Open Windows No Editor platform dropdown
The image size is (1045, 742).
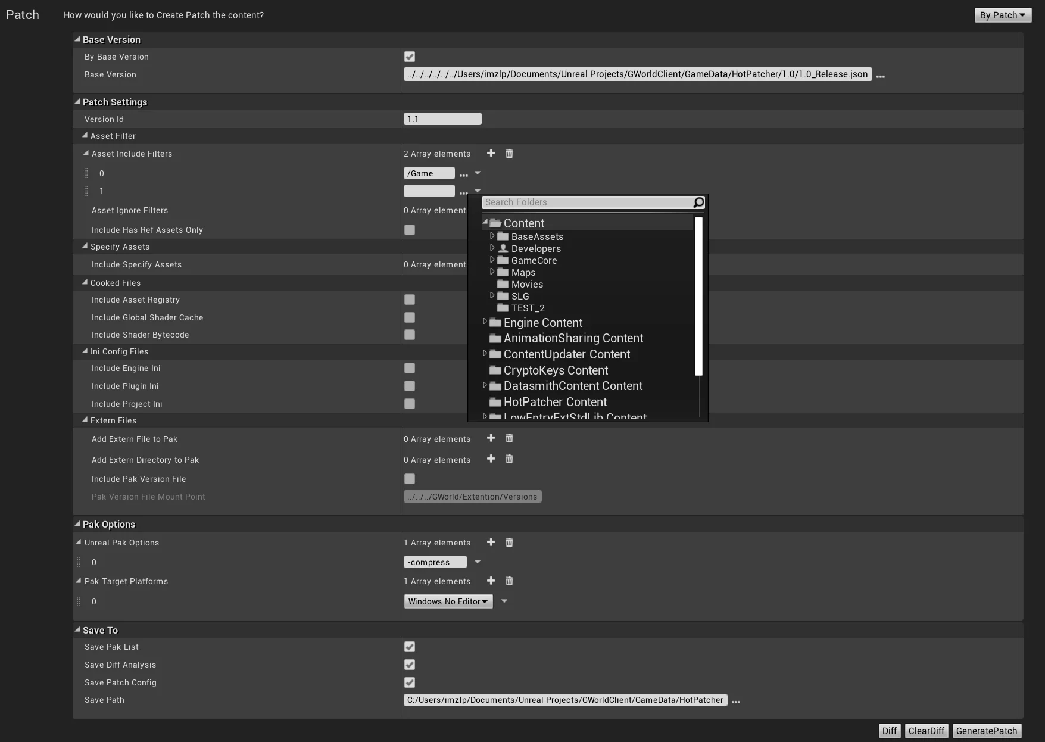(448, 601)
